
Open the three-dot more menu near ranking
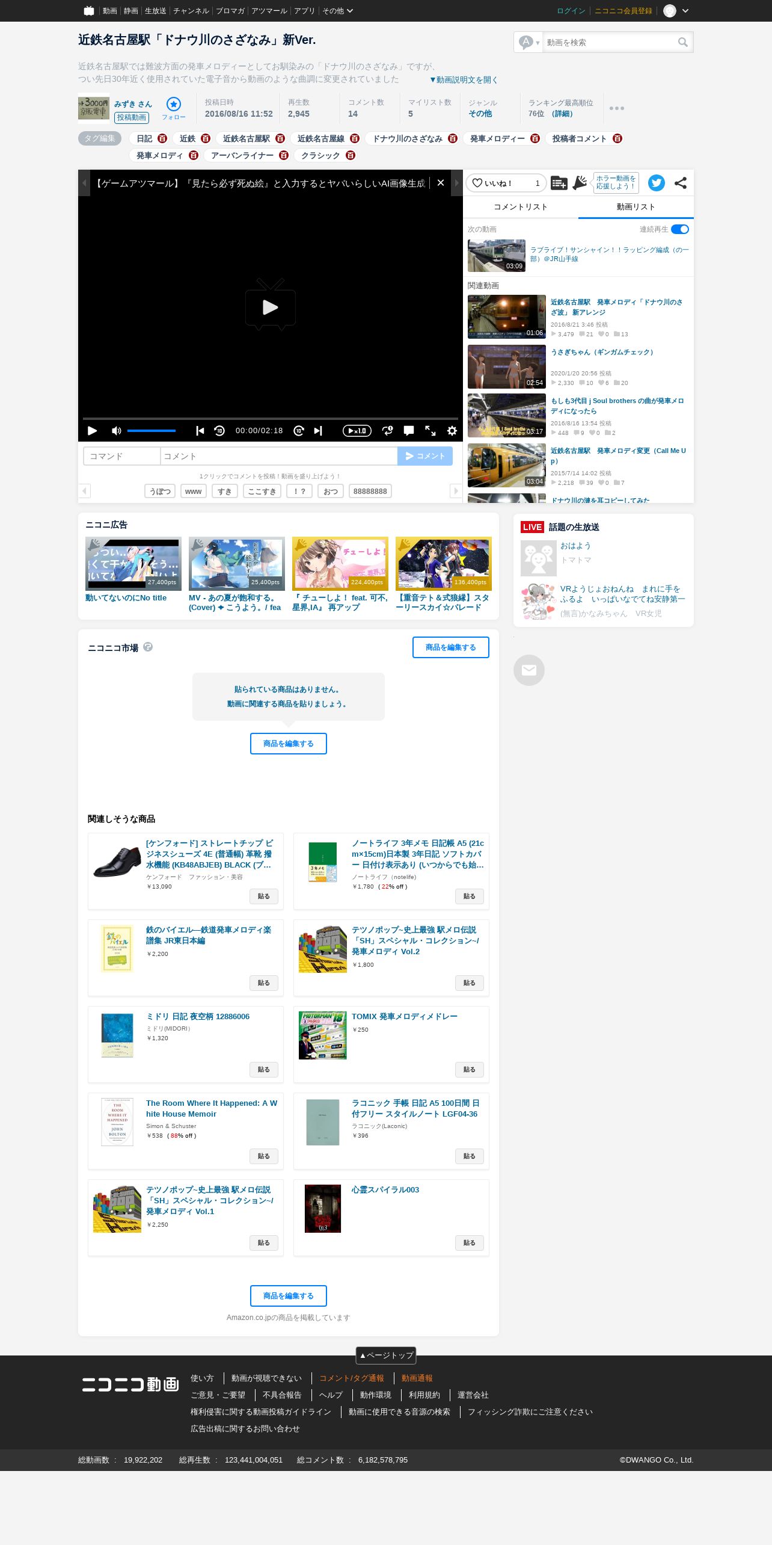[617, 108]
